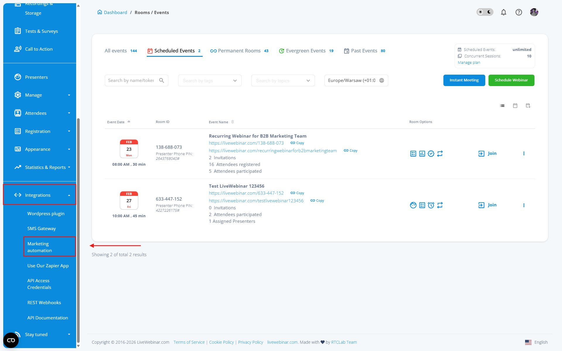
Task: Open the Search by tags dropdown
Action: [x=210, y=81]
